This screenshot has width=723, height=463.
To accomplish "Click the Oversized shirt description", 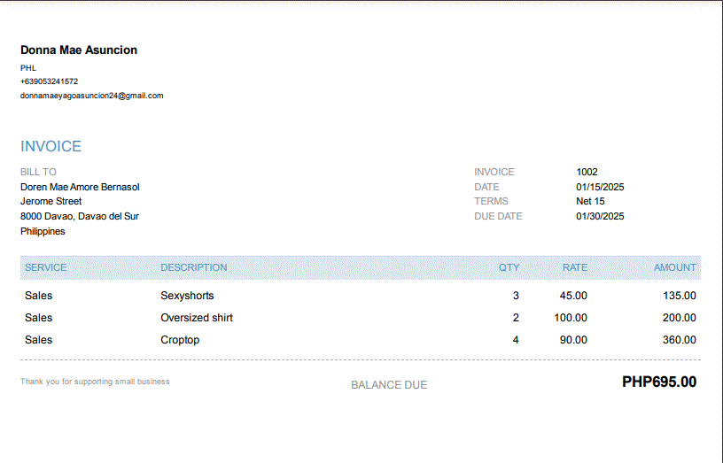I will [x=197, y=318].
